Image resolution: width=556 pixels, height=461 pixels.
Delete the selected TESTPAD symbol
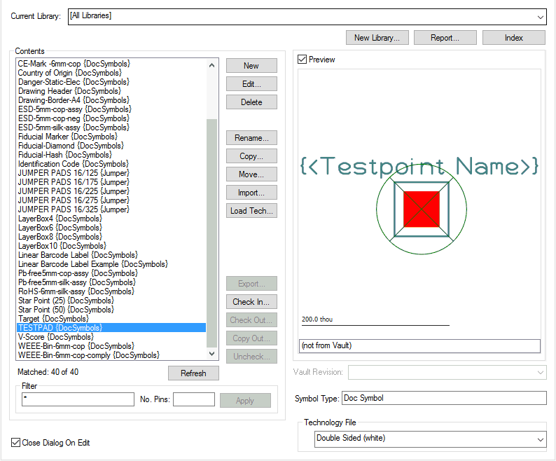click(251, 102)
